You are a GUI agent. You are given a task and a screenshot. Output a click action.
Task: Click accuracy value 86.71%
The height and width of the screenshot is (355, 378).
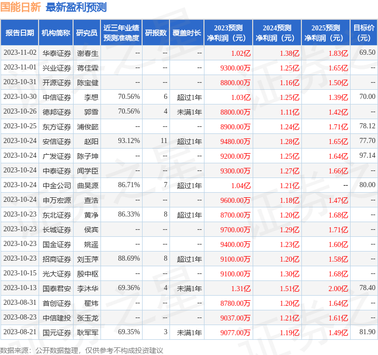[129, 185]
